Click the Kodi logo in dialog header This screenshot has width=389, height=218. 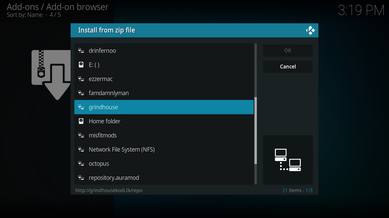point(310,30)
